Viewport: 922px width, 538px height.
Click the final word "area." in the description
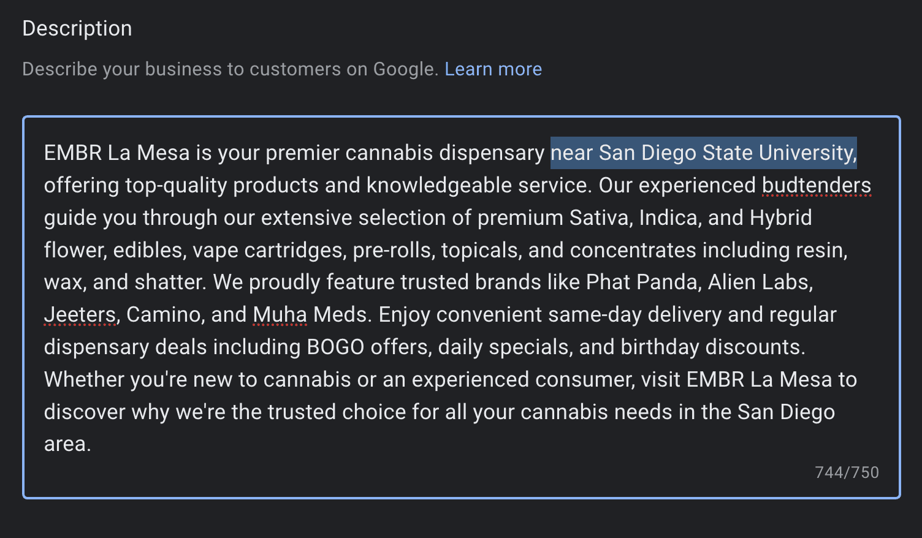click(x=67, y=444)
